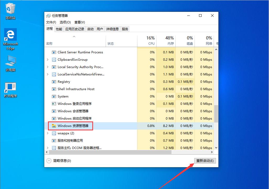Screen dimensions: 269x189
Task: Expand the wsappx (2) group
Action: point(48,133)
